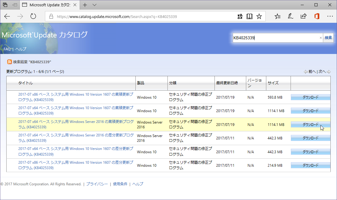Screen dimensions: 337x200
Task: Download the 593.8 MB update
Action: coord(311,97)
